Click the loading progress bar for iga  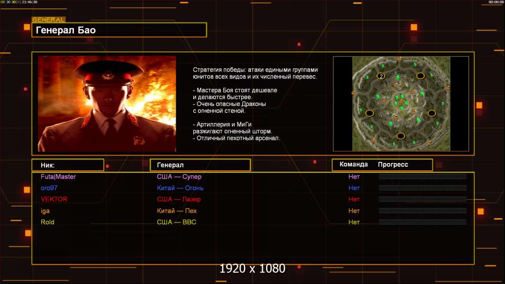coord(423,211)
